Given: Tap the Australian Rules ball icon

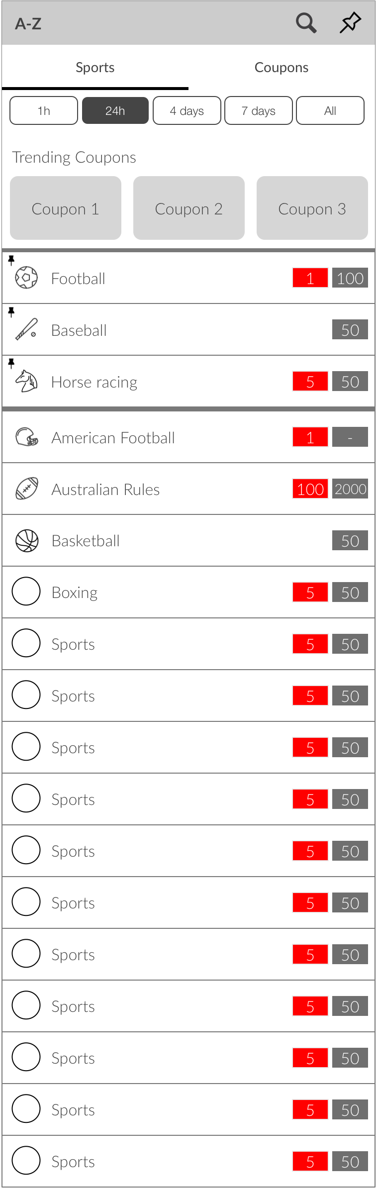Looking at the screenshot, I should click(x=26, y=489).
